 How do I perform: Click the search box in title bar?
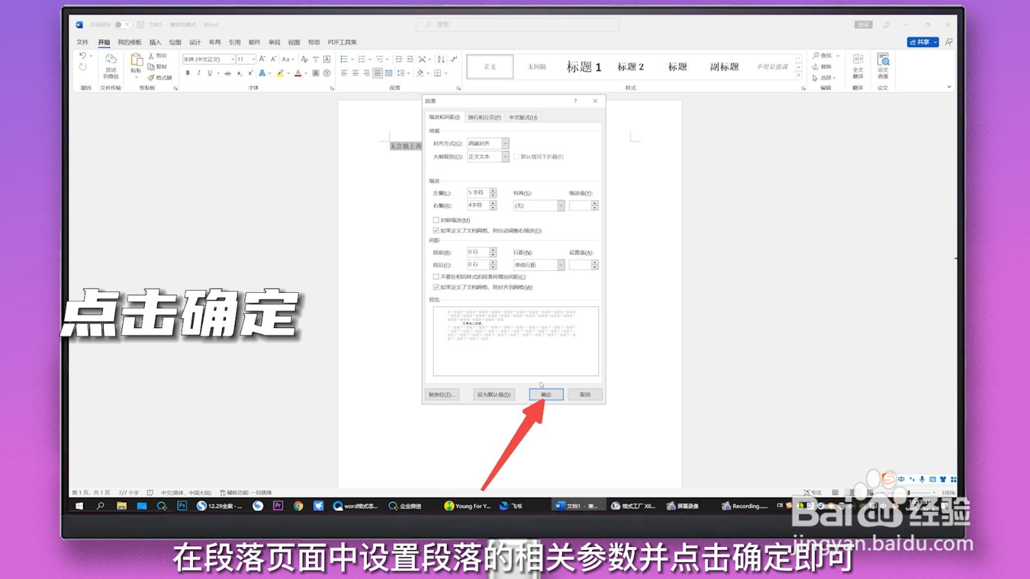coord(518,24)
